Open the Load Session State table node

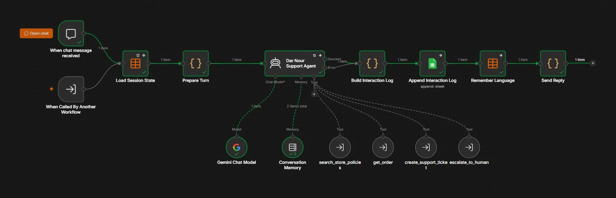pos(136,63)
